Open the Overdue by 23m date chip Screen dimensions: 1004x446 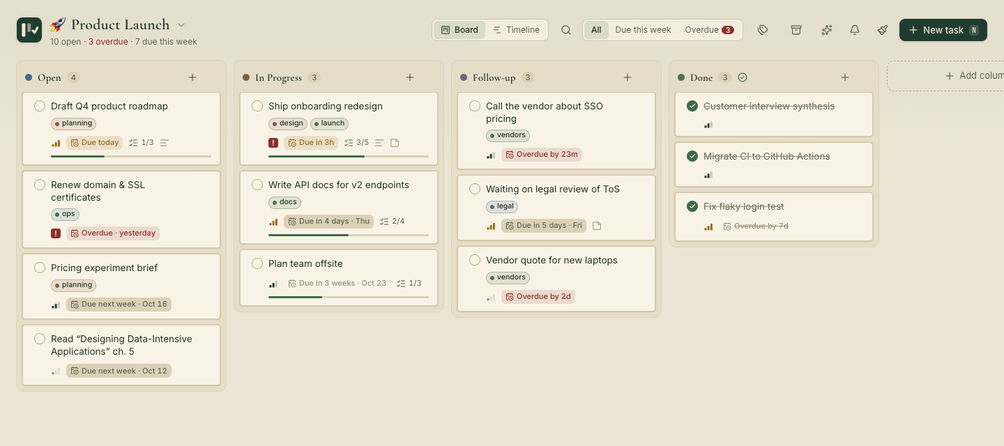point(542,155)
